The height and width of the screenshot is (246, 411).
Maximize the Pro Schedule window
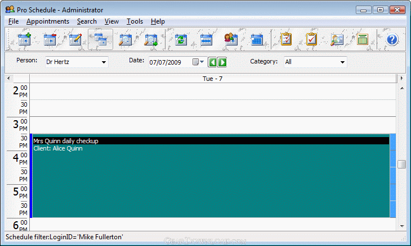coord(380,10)
